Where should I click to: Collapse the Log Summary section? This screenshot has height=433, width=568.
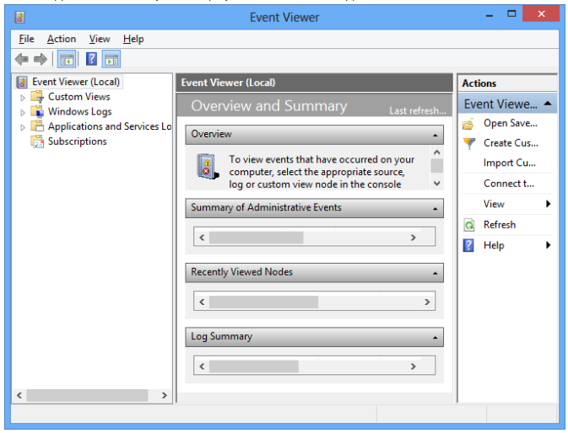435,338
